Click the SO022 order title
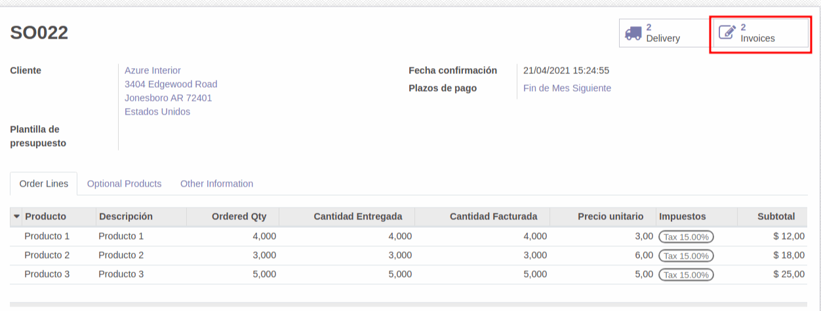821x311 pixels. pos(39,33)
